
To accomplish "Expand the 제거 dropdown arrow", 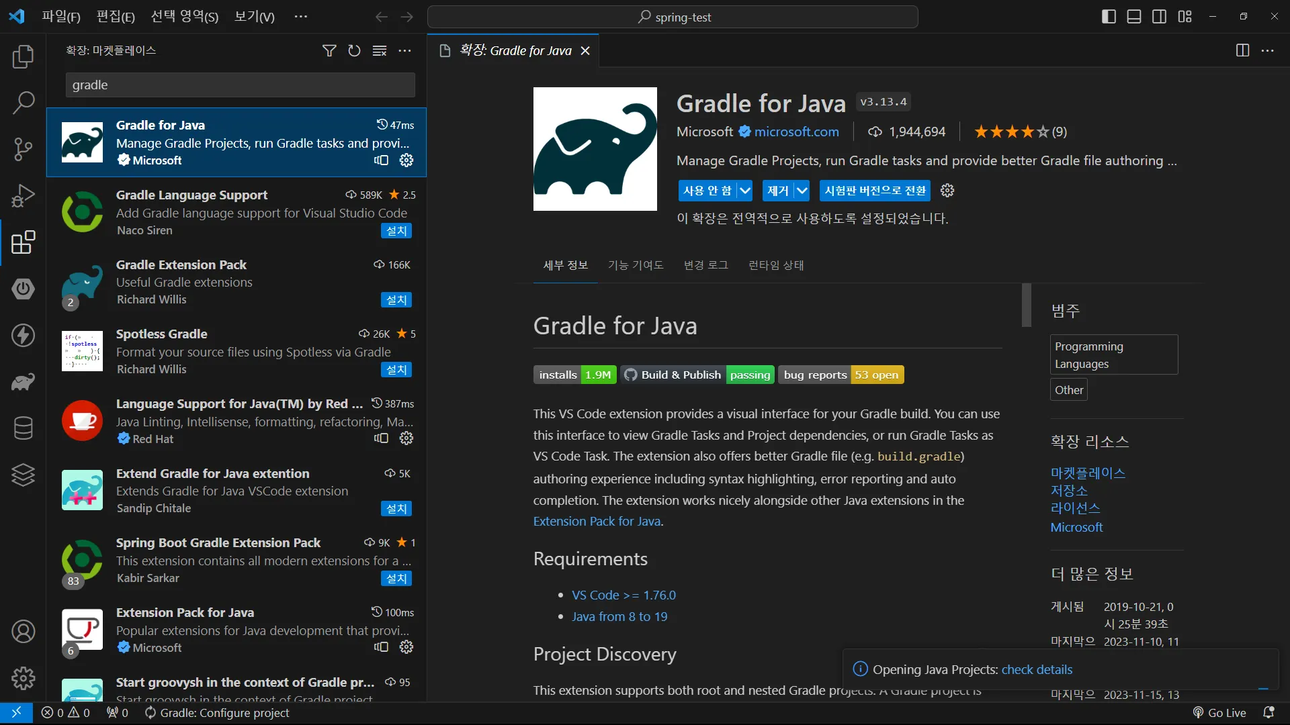I will click(802, 191).
